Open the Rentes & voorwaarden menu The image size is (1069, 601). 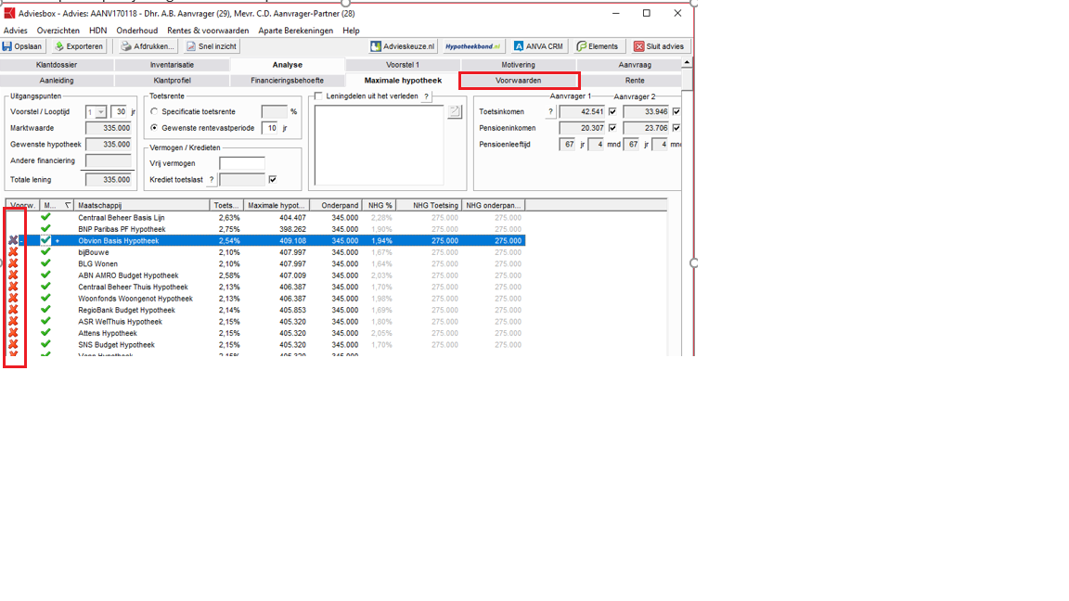208,31
